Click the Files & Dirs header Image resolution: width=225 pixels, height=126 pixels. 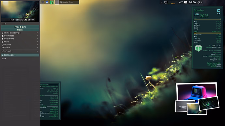coord(20,27)
